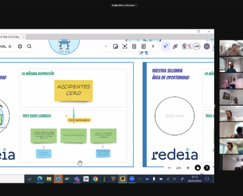Click muted volume speaker tray icon
The height and width of the screenshot is (196, 243).
174,179
